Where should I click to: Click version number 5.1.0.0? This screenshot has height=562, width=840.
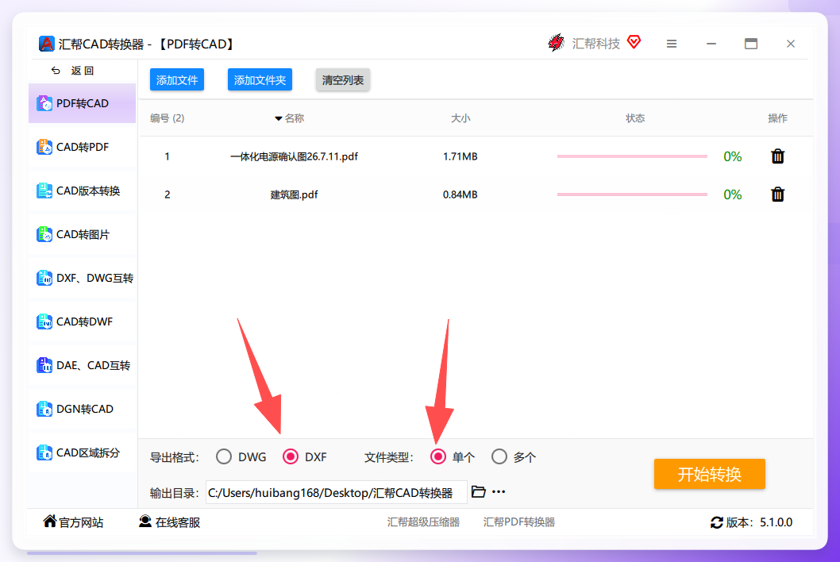click(776, 522)
